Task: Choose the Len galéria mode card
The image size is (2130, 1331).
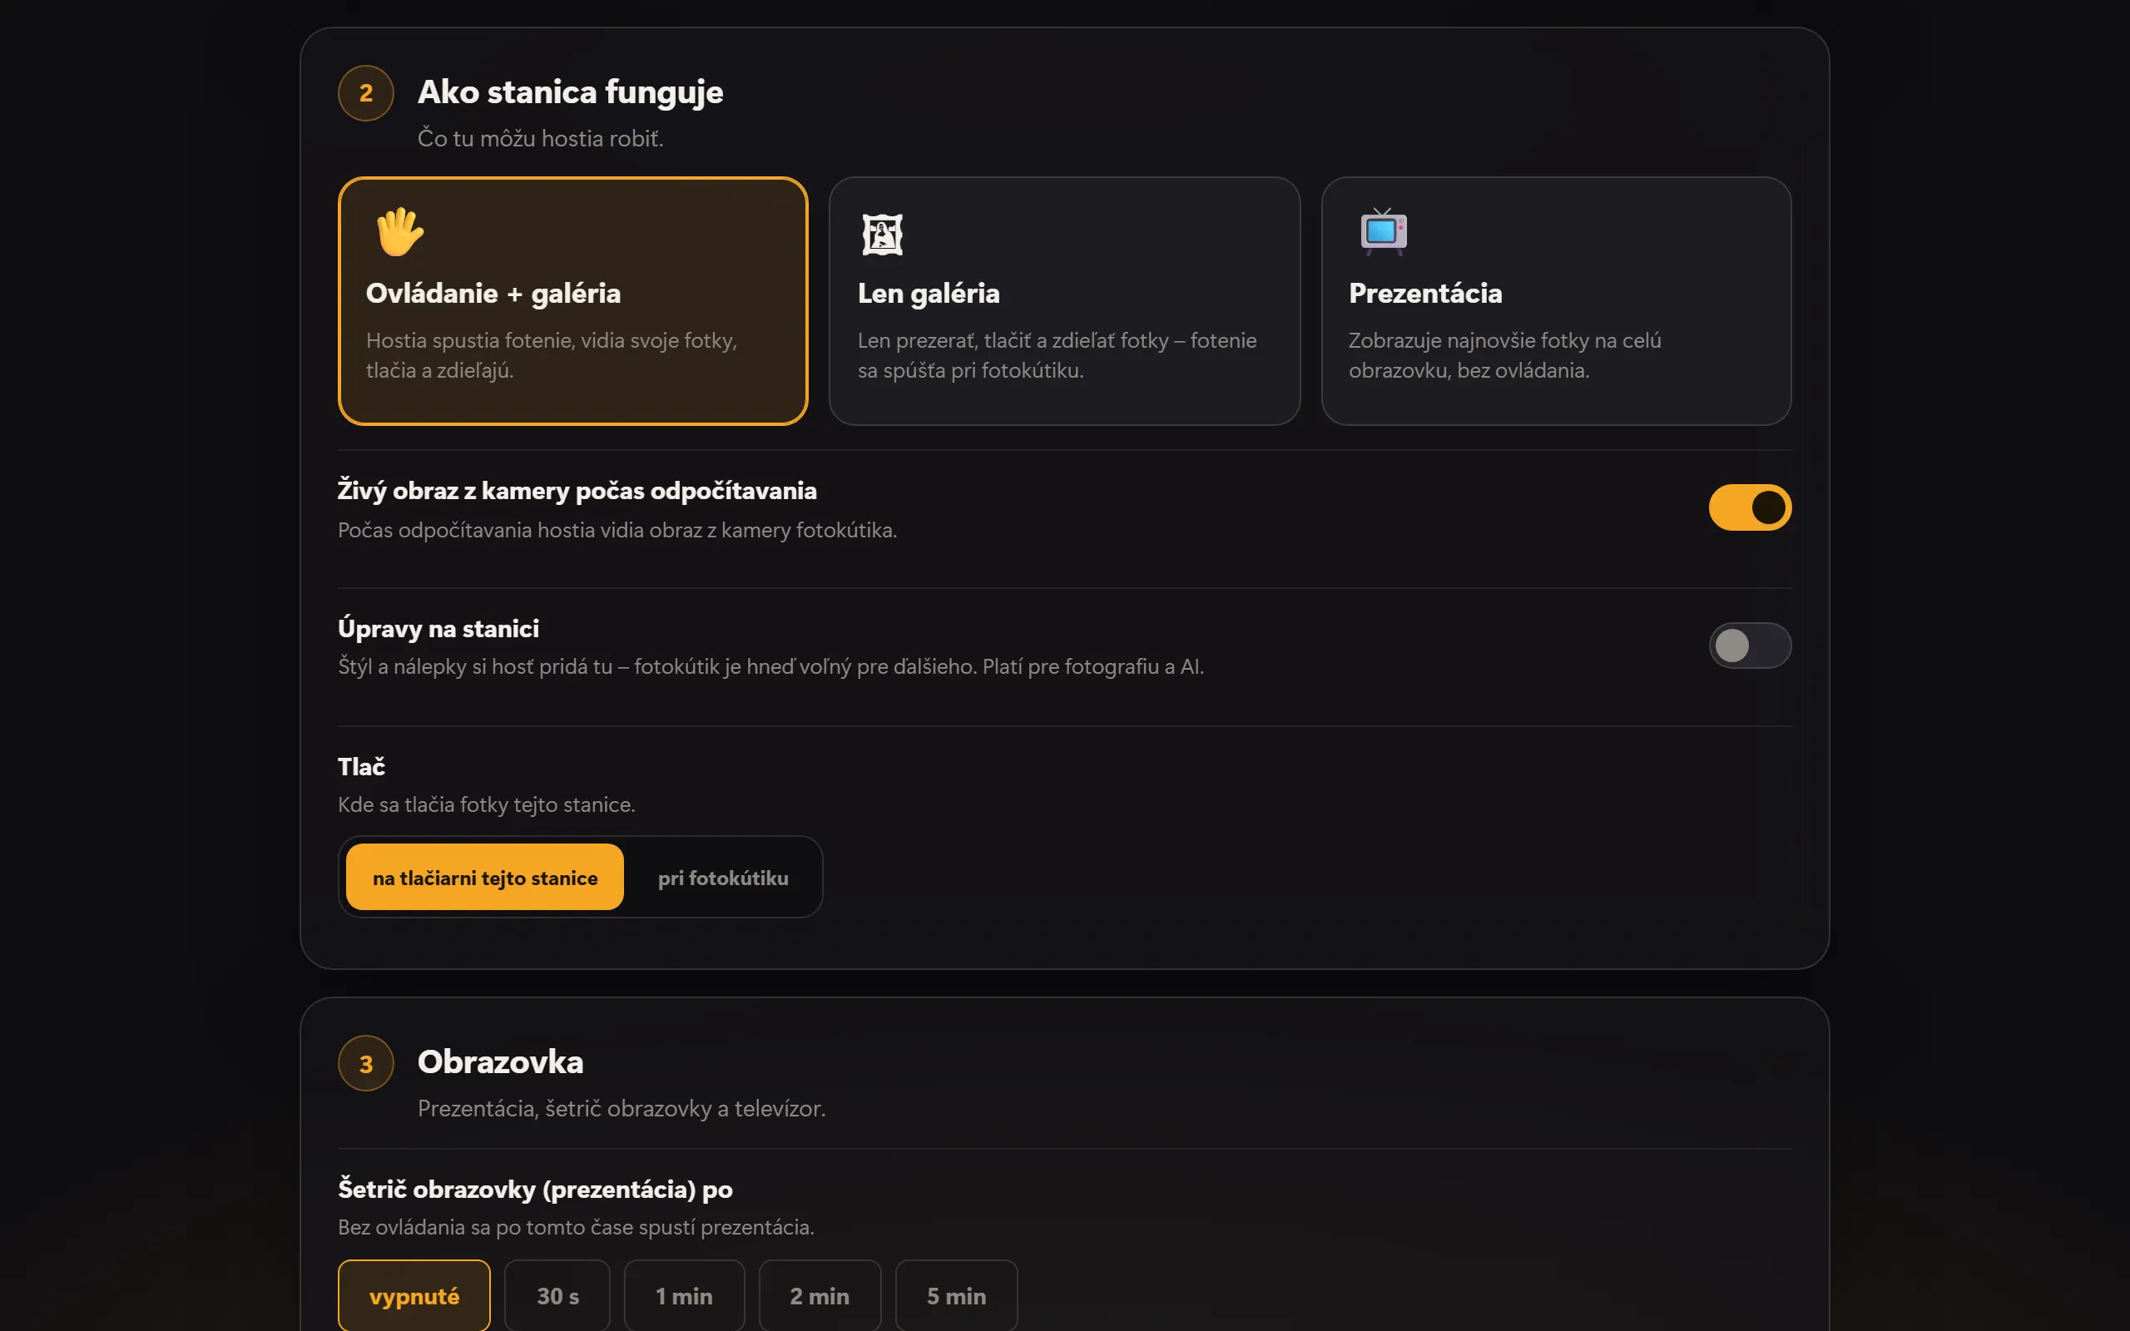Action: (x=1064, y=301)
